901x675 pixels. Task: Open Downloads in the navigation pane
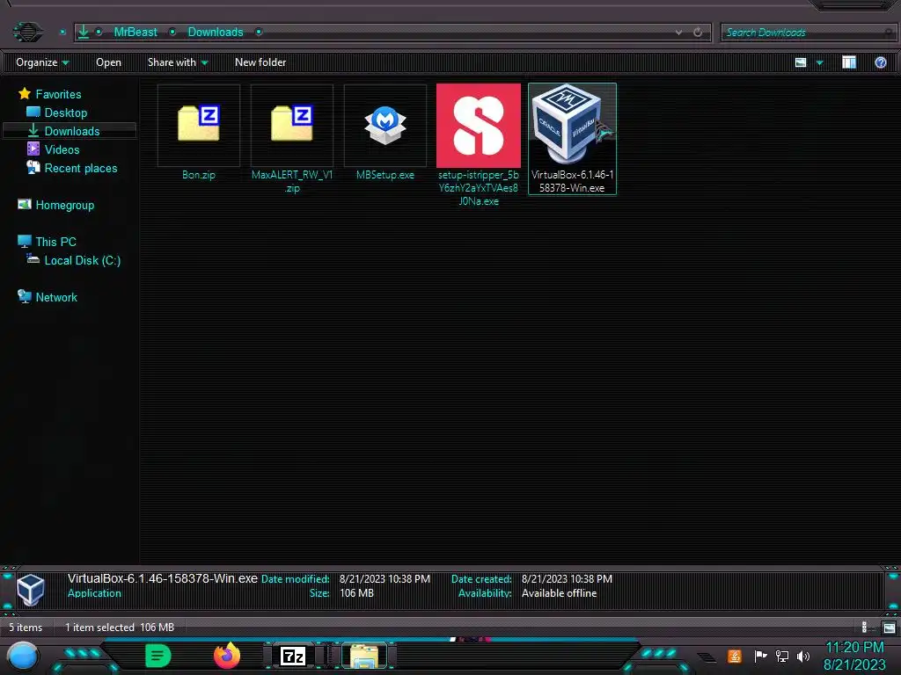72,131
